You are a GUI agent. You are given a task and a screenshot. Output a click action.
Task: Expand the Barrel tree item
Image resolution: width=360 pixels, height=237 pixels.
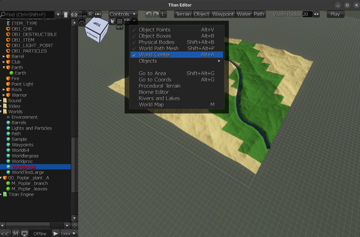4,57
